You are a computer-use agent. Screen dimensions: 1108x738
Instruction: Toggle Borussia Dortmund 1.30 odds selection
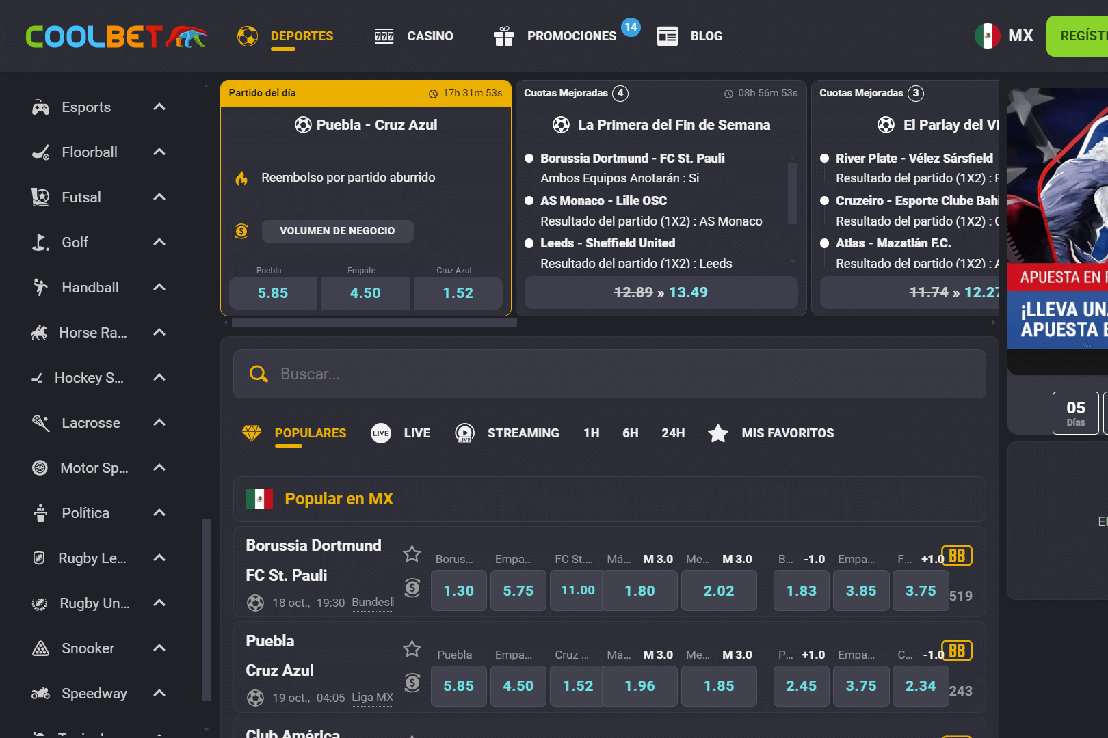tap(458, 590)
